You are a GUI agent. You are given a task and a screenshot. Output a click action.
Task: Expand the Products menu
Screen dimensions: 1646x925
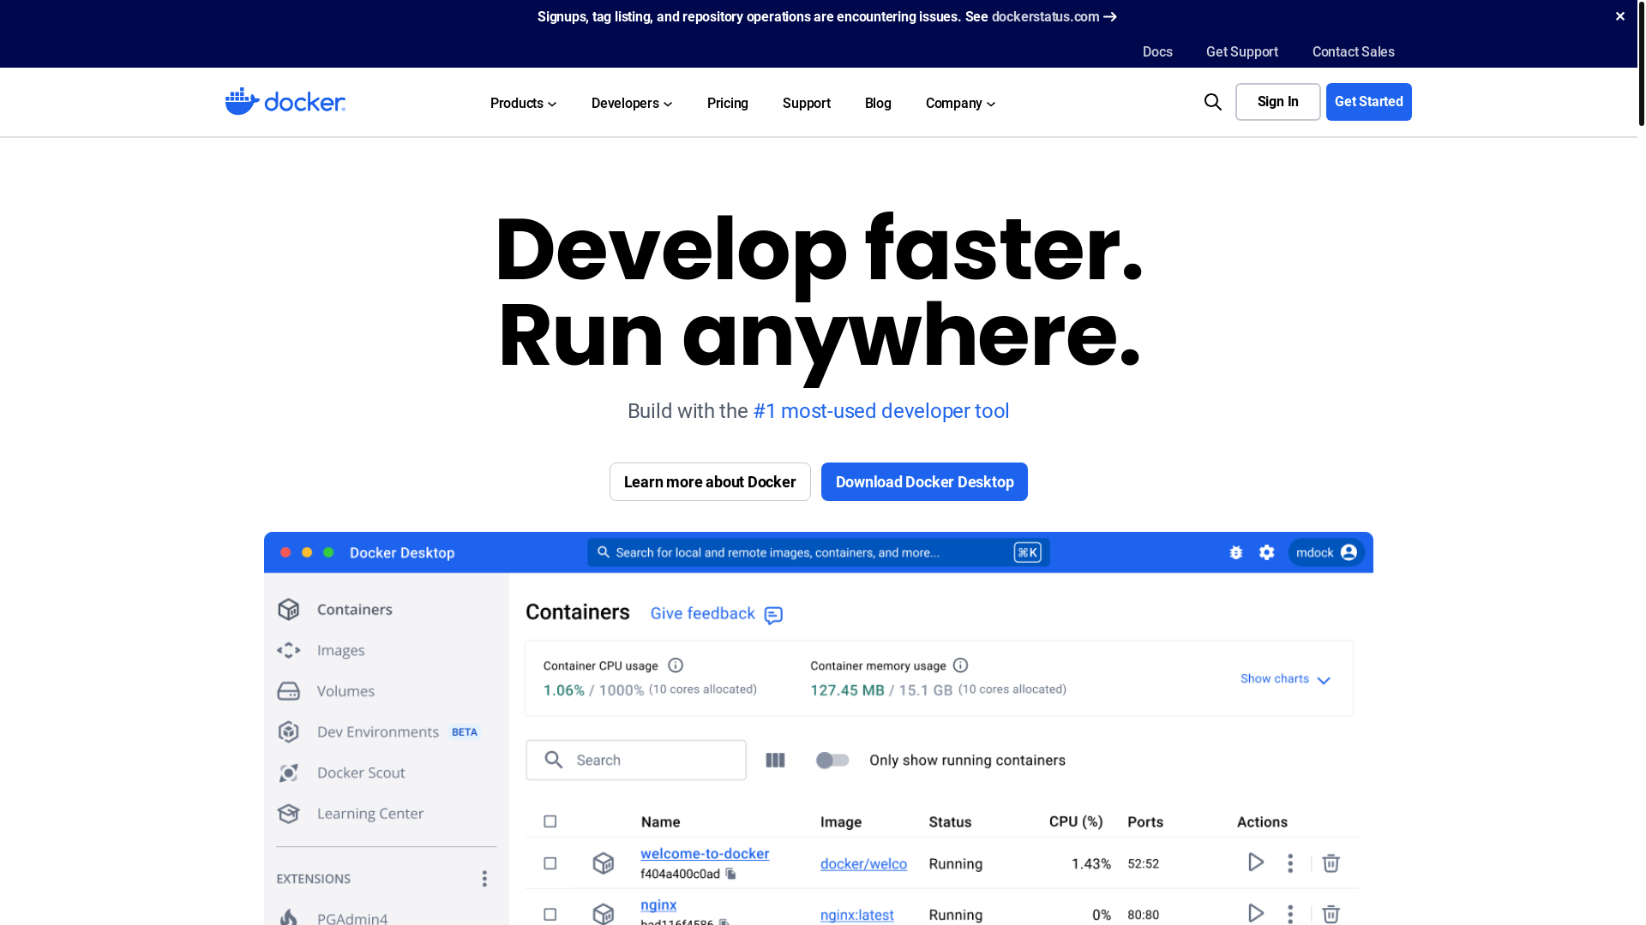(523, 104)
